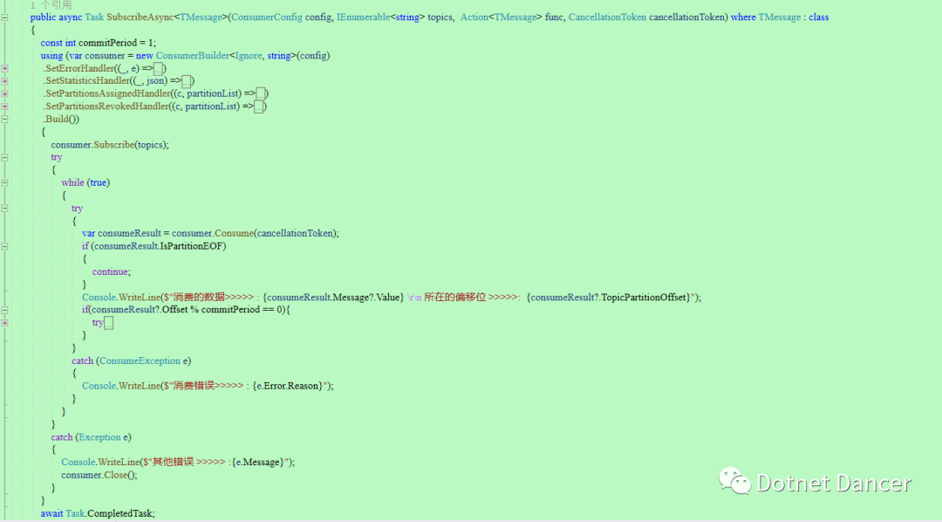The height and width of the screenshot is (522, 942).
Task: Collapse the while (true) loop fold marker
Action: [5, 182]
